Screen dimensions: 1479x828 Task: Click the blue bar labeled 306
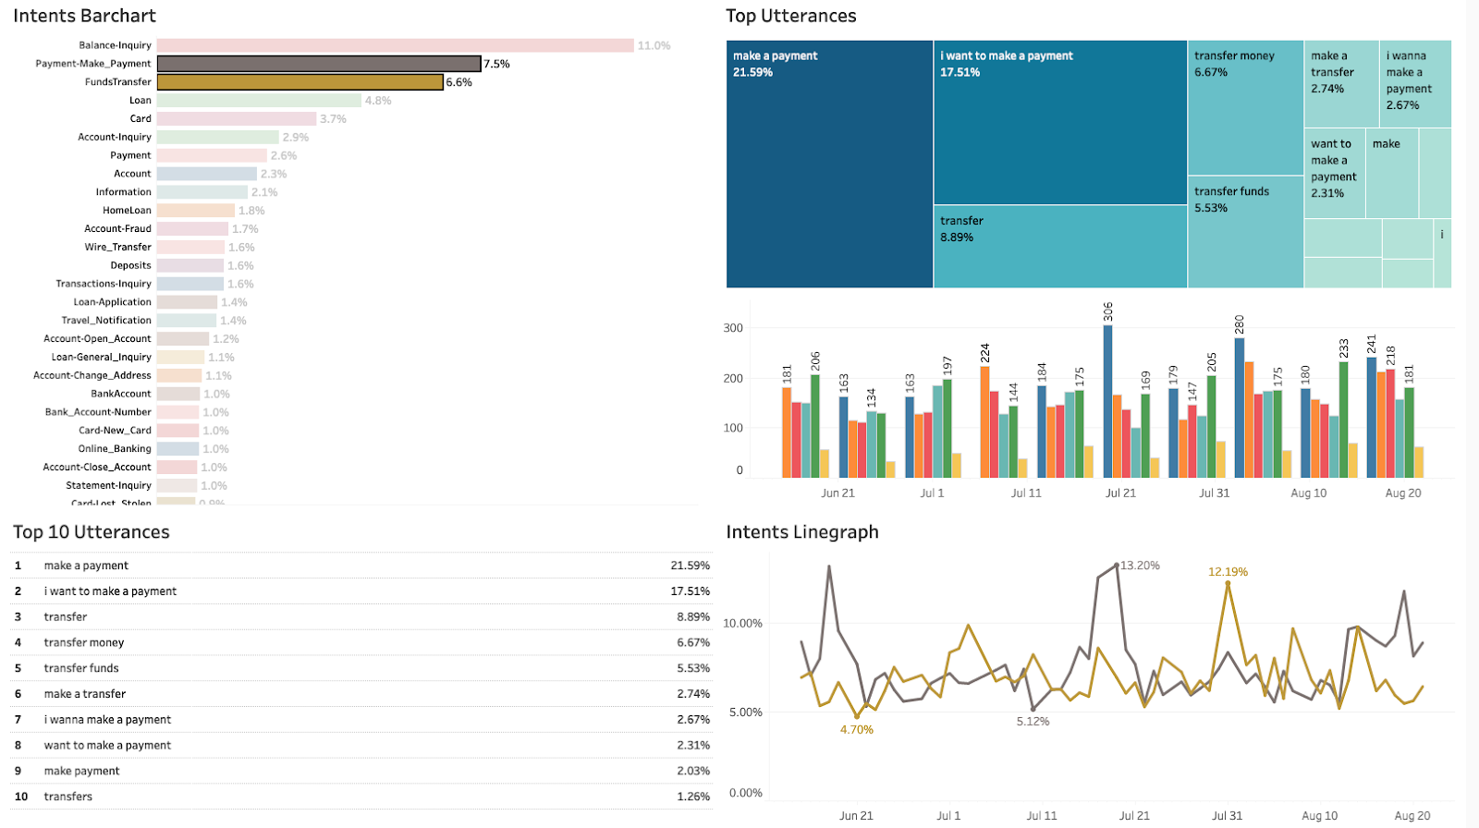point(1107,401)
